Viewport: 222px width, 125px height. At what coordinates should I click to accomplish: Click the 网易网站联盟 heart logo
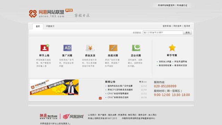33,14
